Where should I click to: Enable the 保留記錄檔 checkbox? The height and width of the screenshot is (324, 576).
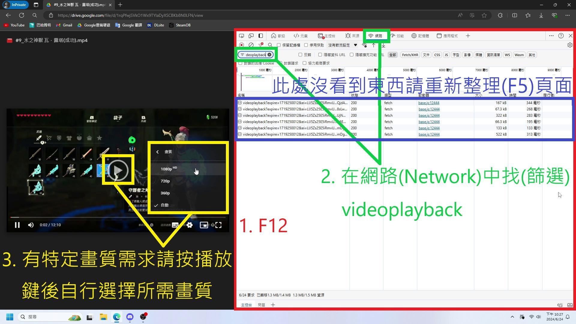tap(279, 45)
